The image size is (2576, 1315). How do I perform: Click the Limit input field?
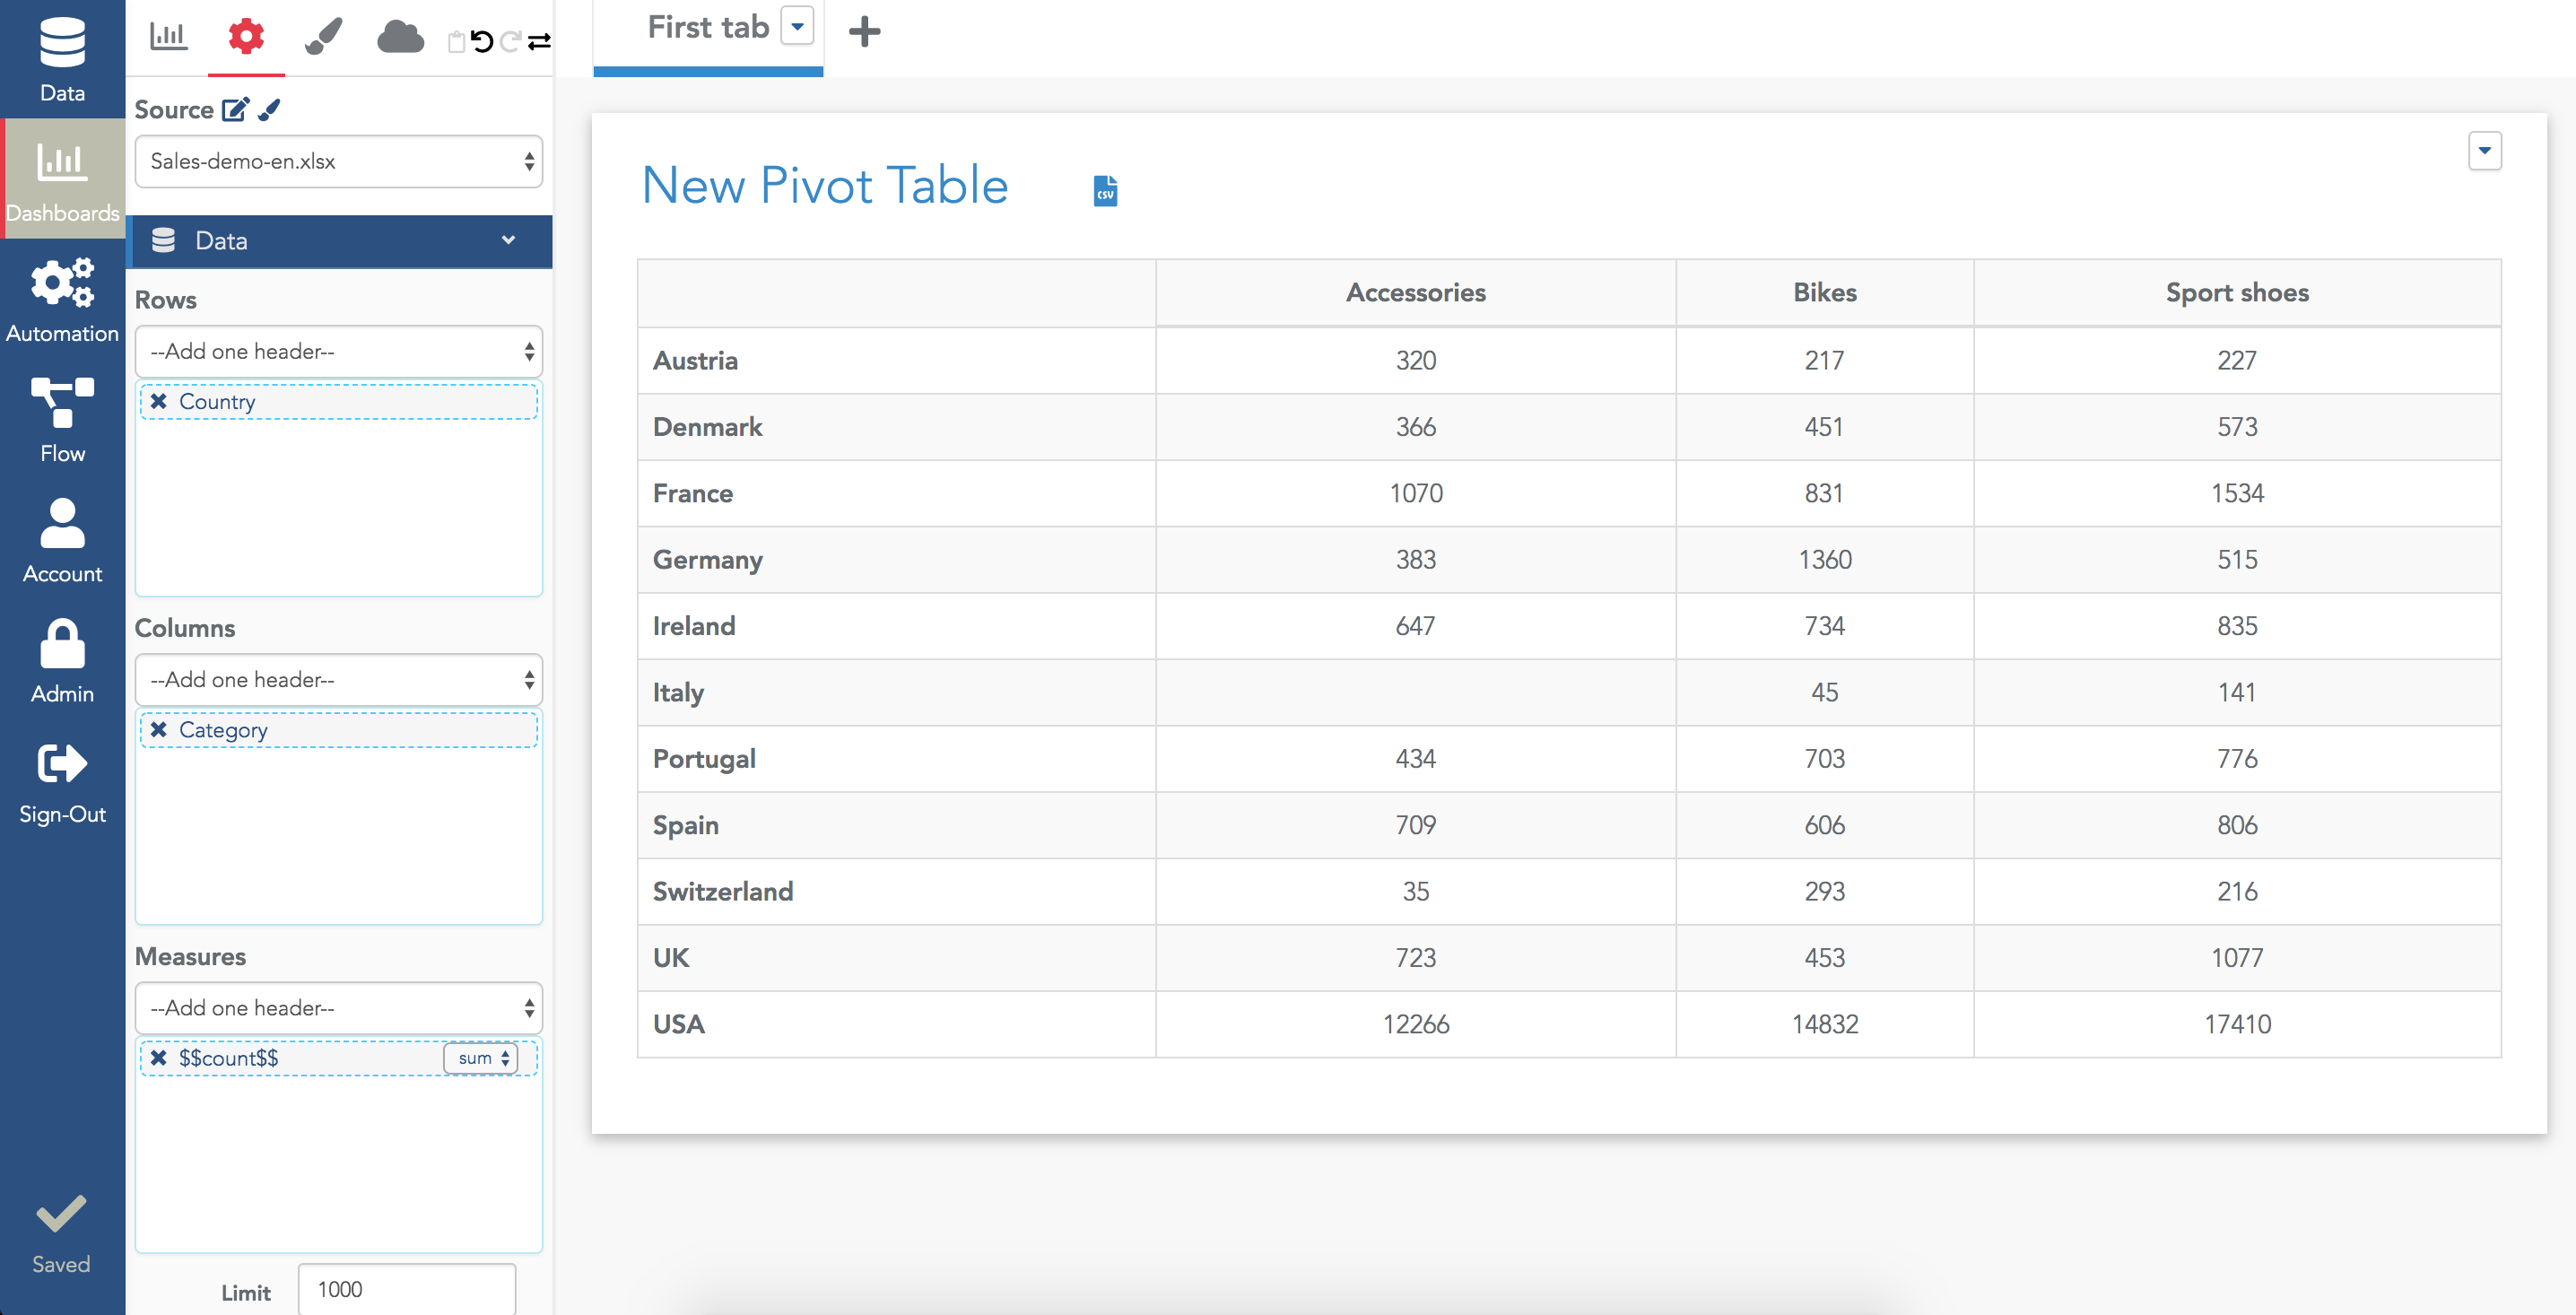point(407,1289)
